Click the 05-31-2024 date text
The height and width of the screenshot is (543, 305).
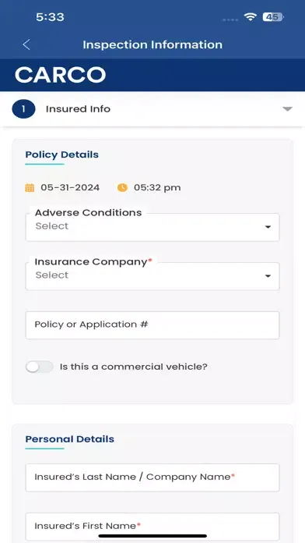[x=70, y=188]
